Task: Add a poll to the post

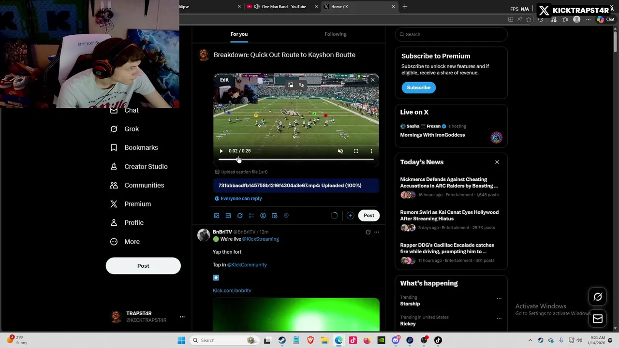Action: (251, 216)
